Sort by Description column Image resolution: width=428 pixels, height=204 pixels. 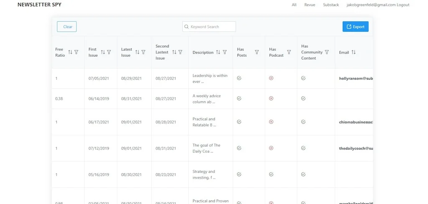click(x=218, y=52)
